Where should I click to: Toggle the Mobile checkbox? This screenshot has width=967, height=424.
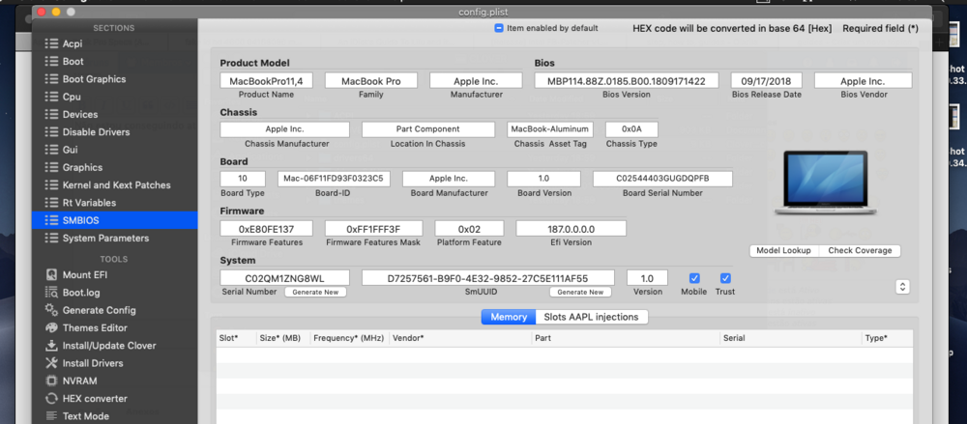[x=694, y=278]
